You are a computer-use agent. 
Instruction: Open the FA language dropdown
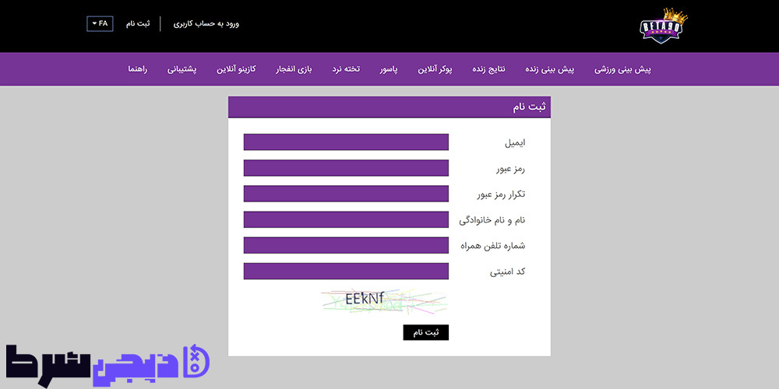(x=100, y=24)
